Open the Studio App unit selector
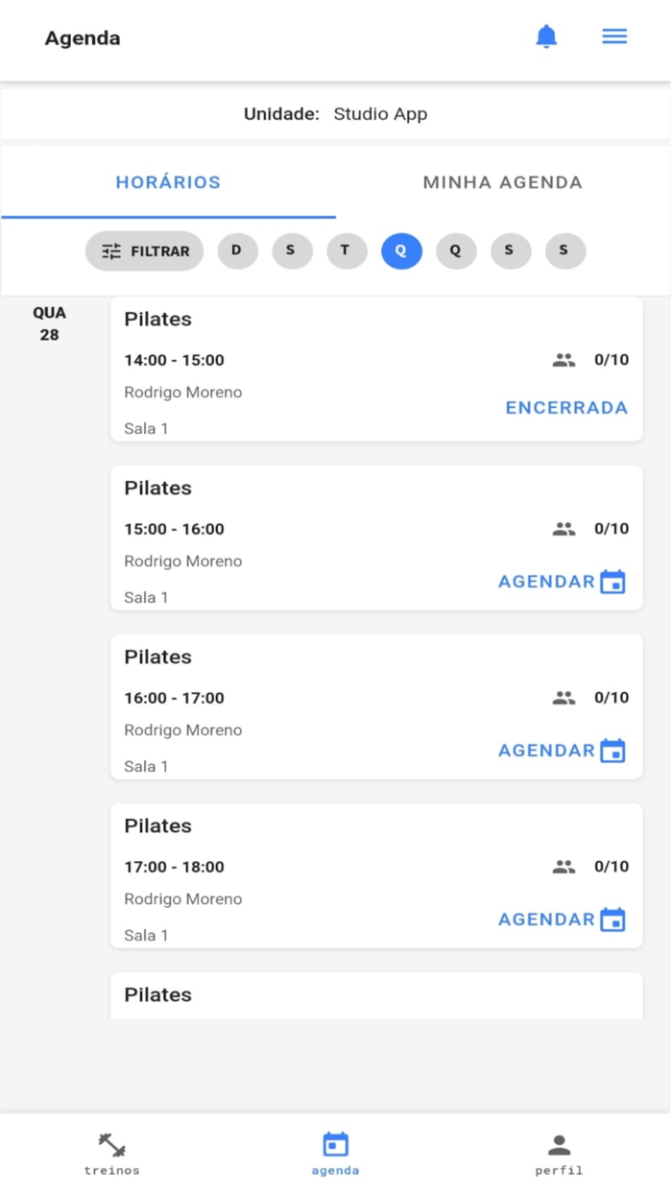The image size is (672, 1194). [x=380, y=113]
